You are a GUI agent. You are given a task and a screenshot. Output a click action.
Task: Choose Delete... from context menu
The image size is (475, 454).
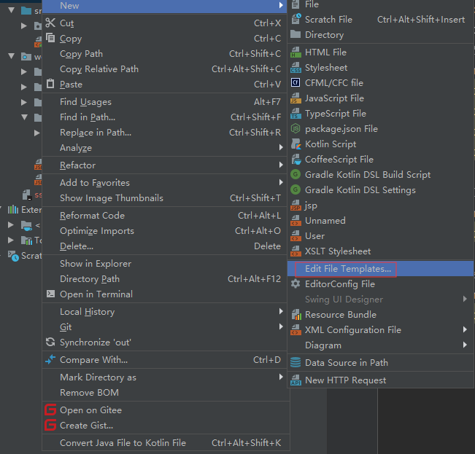164,246
